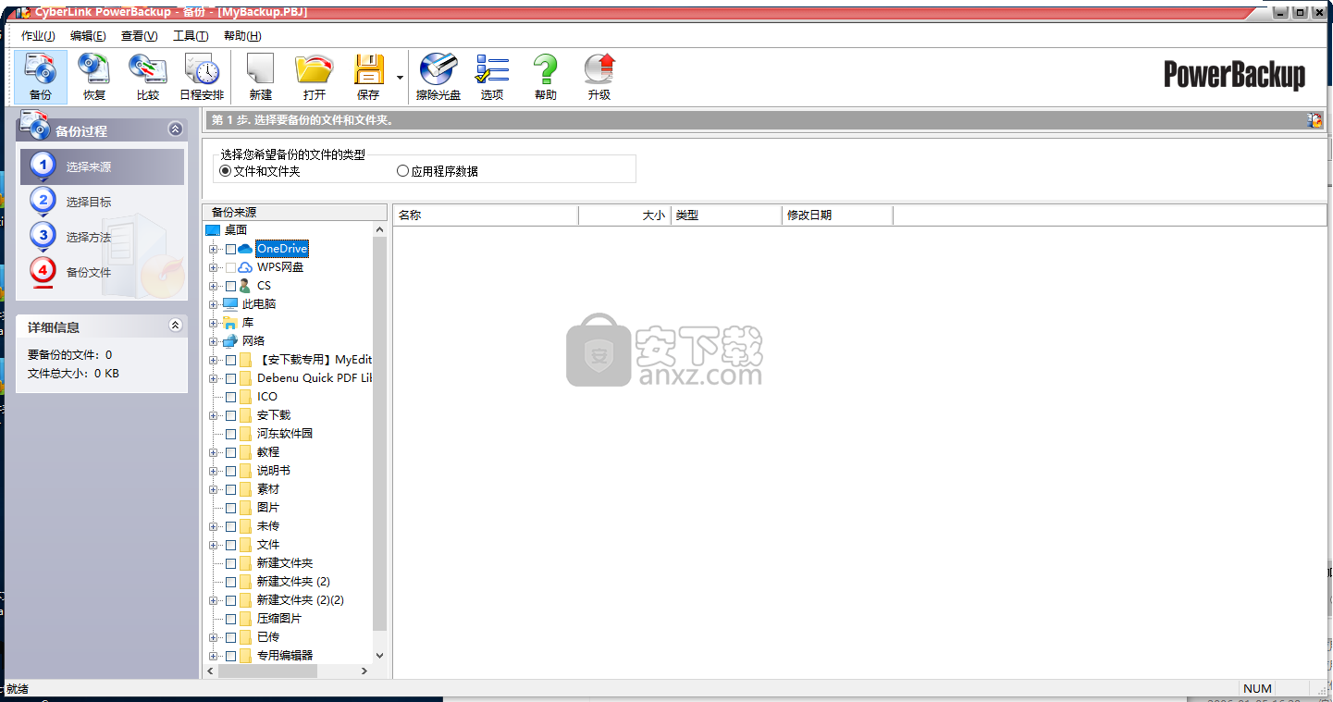Select the Debenu Quick PDF folder
The height and width of the screenshot is (702, 1333).
(315, 378)
